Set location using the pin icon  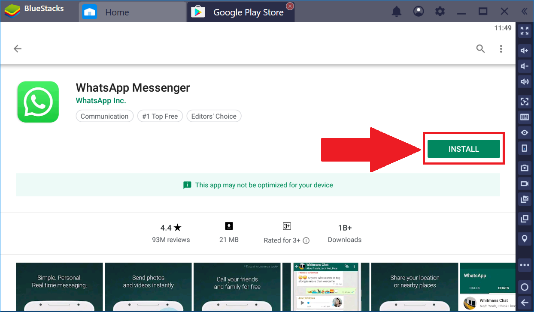[524, 239]
